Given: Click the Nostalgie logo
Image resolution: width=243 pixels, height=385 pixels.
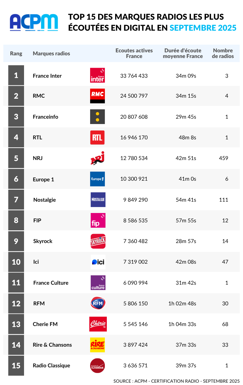Looking at the screenshot, I should (x=98, y=200).
